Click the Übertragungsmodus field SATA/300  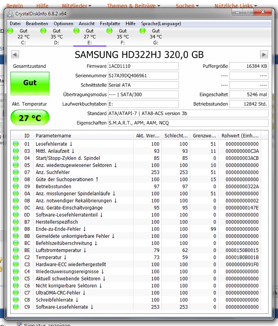point(143,94)
